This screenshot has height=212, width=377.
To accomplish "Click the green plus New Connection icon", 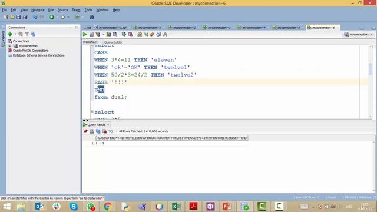I will [x=10, y=34].
